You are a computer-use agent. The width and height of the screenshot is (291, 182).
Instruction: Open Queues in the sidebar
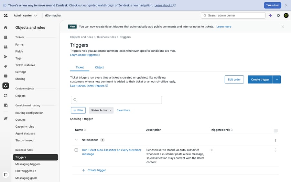(20, 120)
